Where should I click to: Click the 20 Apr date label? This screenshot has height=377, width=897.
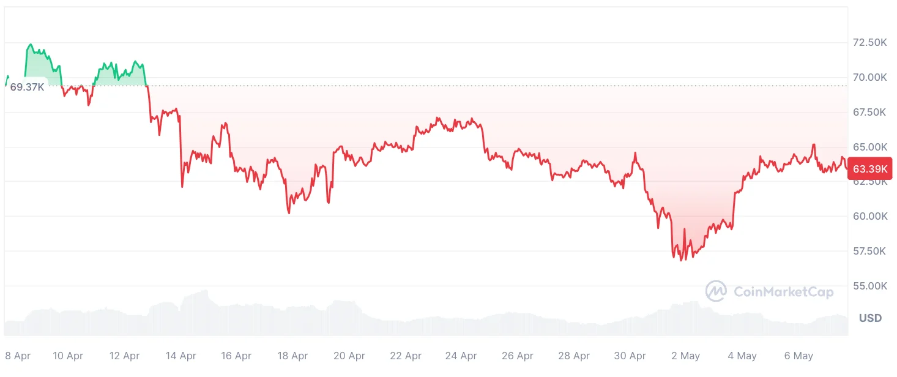(x=349, y=356)
